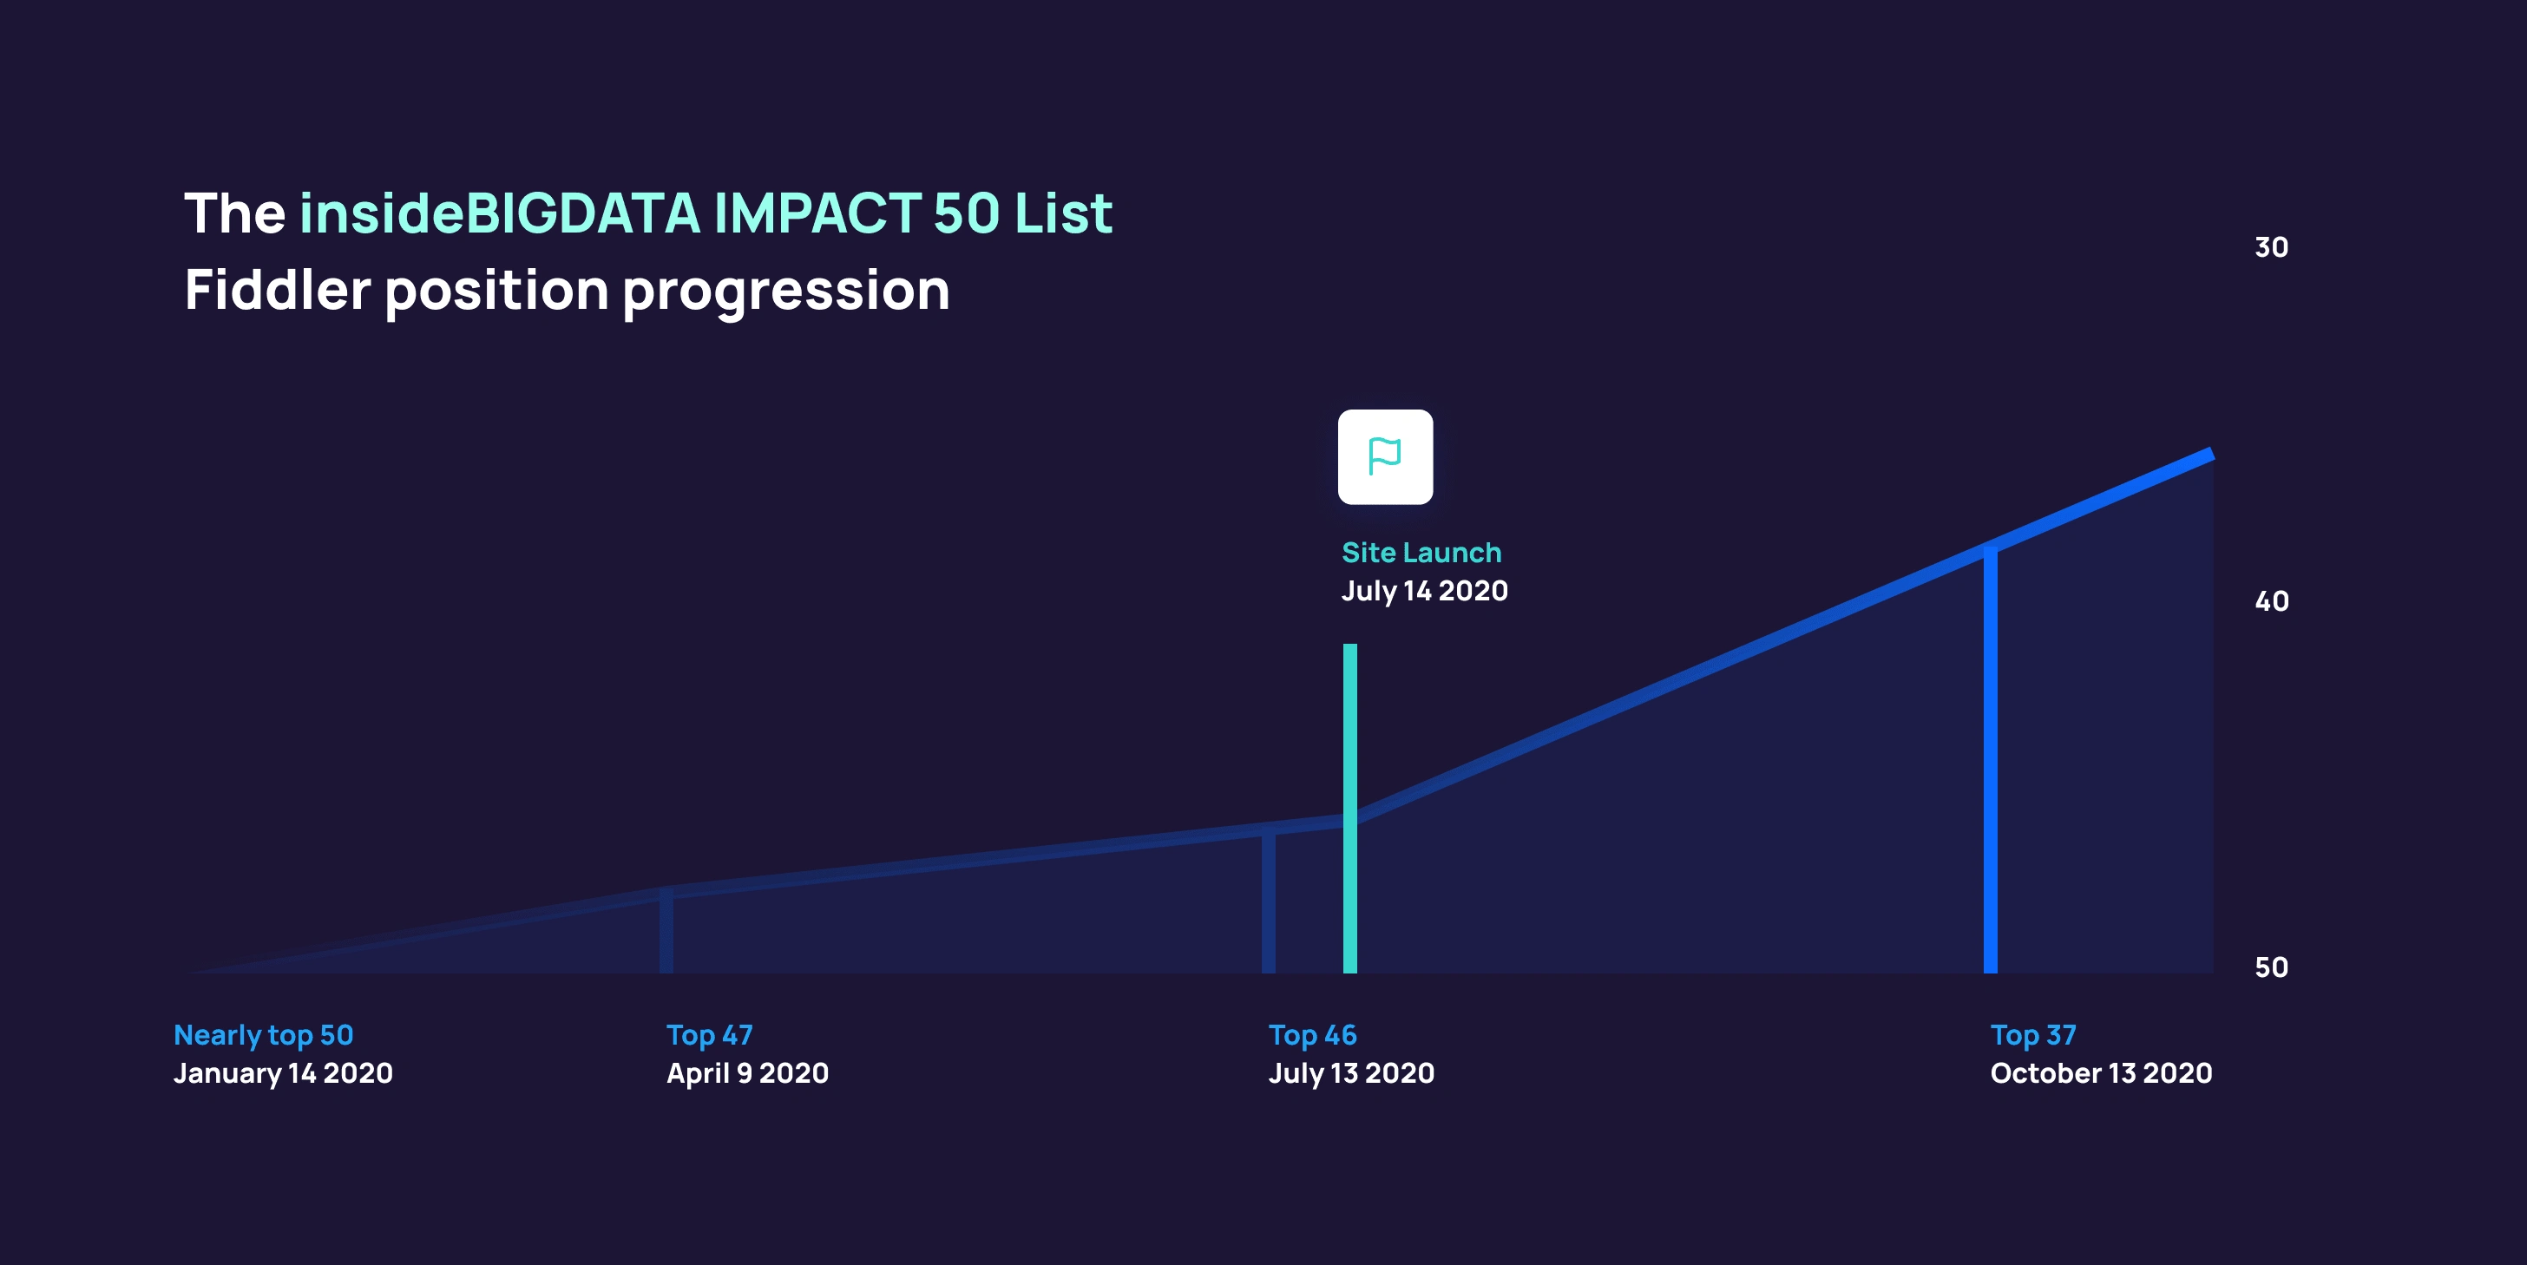Image resolution: width=2527 pixels, height=1265 pixels.
Task: Select the Top 37 vertical blue marker
Action: point(1991,760)
